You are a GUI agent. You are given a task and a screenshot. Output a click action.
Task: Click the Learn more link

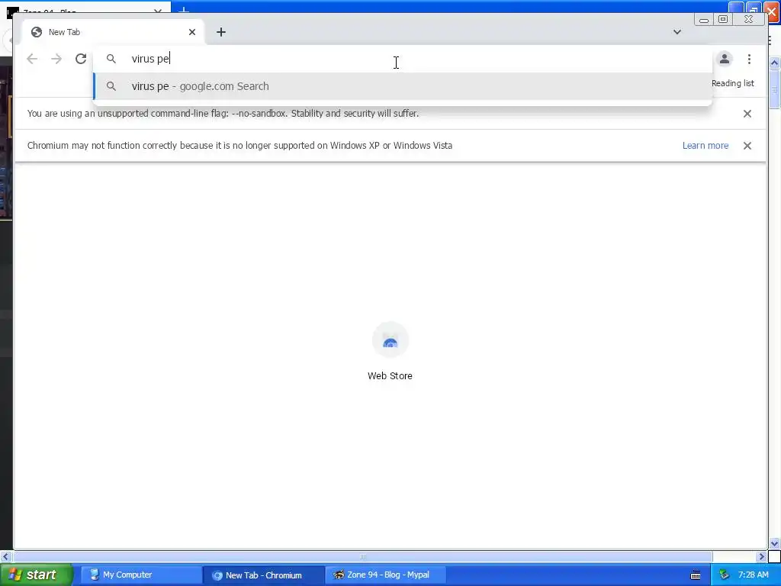tap(705, 146)
